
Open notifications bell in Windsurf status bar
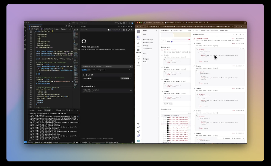tap(132, 142)
